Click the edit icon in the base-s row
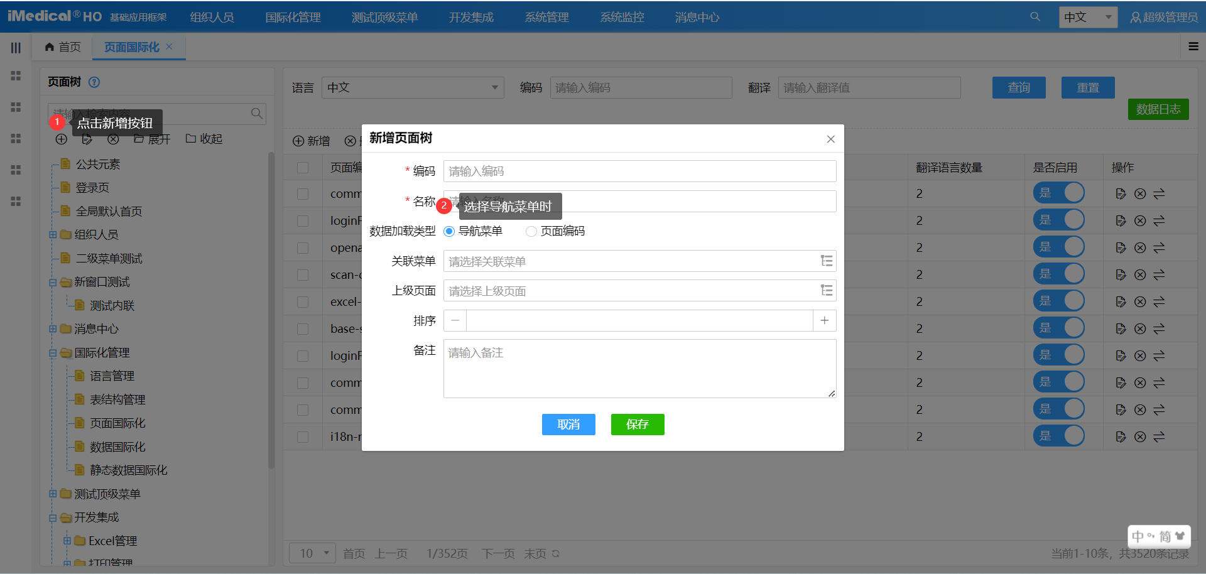Viewport: 1206px width, 574px height. click(x=1121, y=328)
